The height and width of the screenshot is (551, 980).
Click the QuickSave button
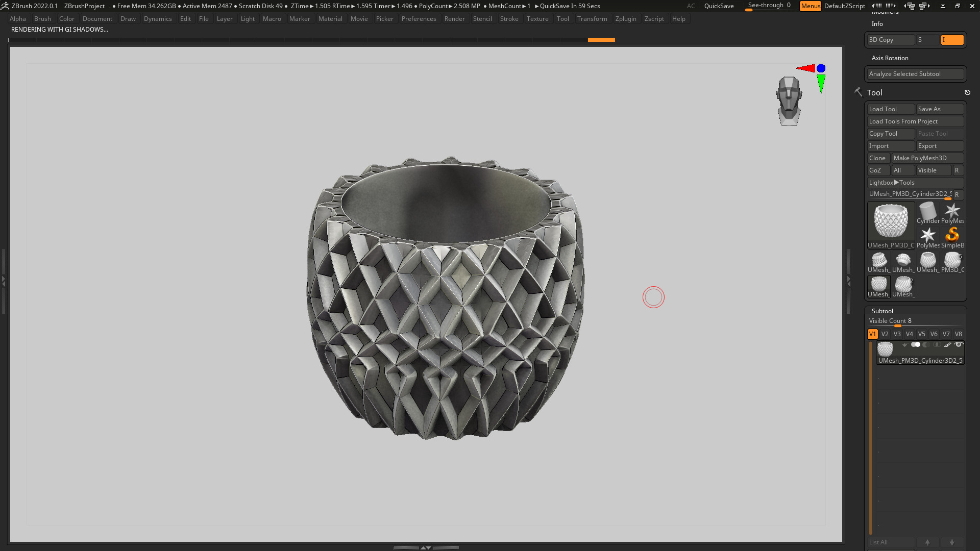pyautogui.click(x=719, y=6)
